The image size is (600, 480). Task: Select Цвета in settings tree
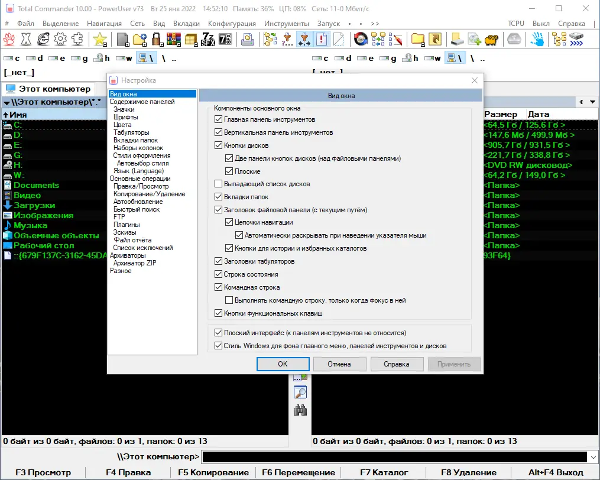122,125
